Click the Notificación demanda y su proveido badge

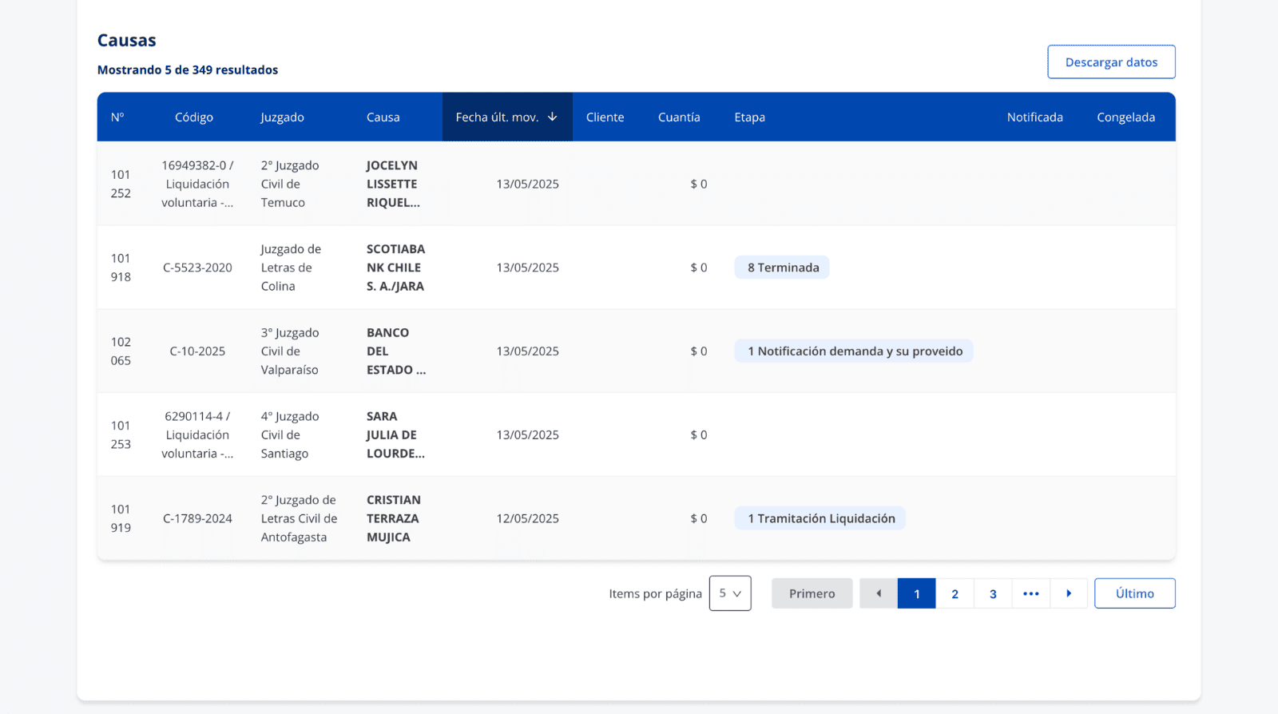click(x=853, y=351)
